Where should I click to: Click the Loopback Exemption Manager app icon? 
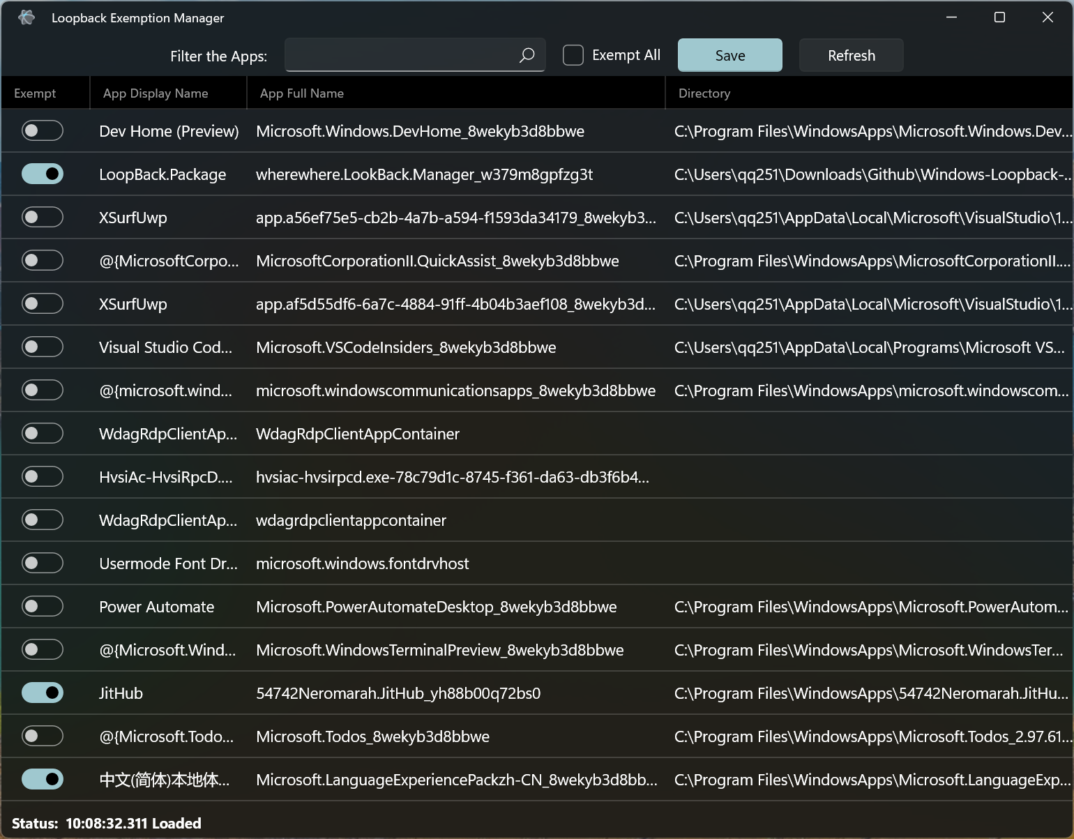point(27,17)
